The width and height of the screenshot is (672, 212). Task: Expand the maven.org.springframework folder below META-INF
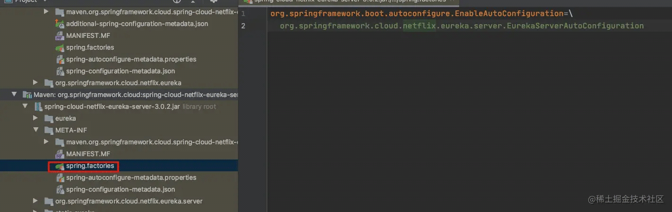[x=46, y=142]
